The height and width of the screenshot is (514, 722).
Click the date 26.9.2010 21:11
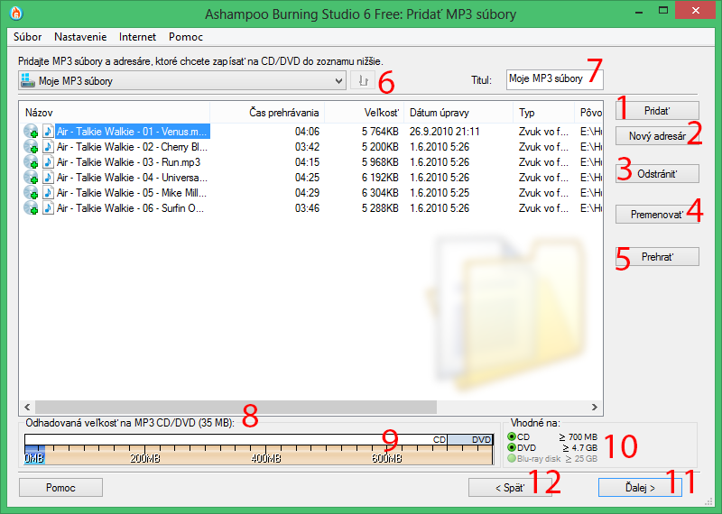445,132
